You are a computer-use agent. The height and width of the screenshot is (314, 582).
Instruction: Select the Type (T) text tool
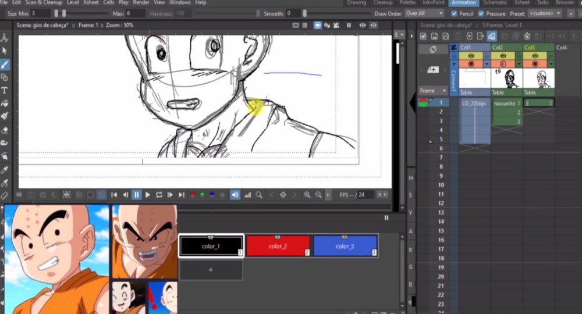[x=5, y=90]
